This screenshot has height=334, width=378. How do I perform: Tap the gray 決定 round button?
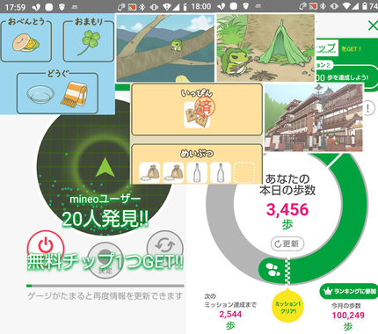pyautogui.click(x=105, y=261)
